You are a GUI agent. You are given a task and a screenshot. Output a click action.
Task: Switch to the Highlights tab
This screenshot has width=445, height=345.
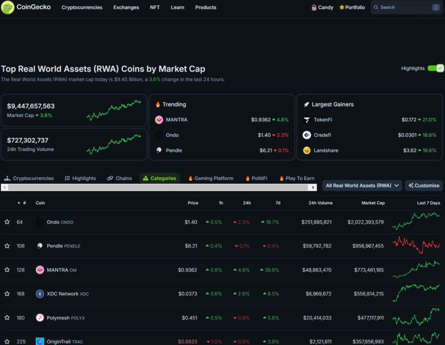[x=80, y=178]
